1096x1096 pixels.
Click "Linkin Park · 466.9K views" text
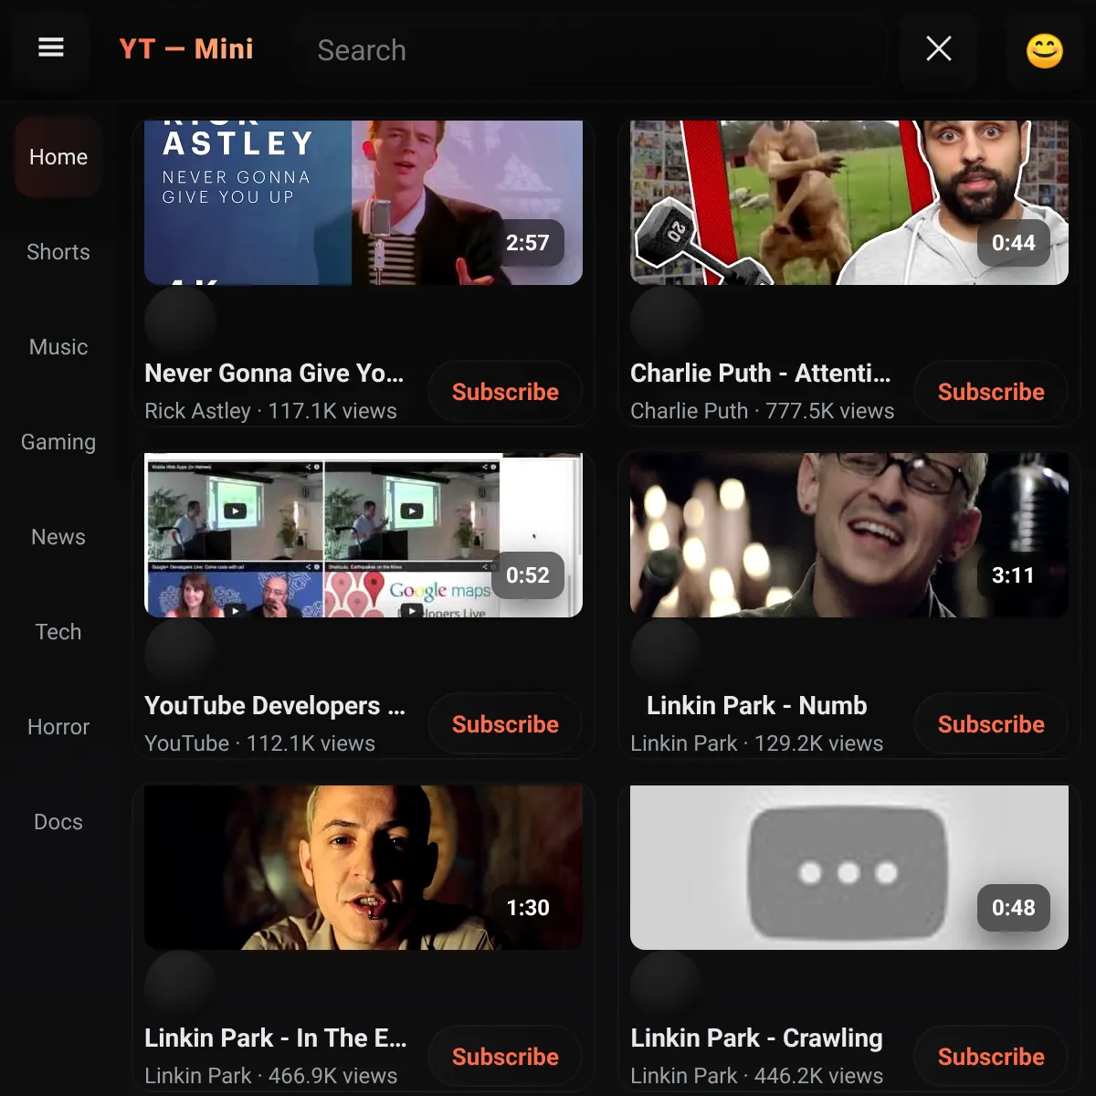pyautogui.click(x=270, y=1076)
